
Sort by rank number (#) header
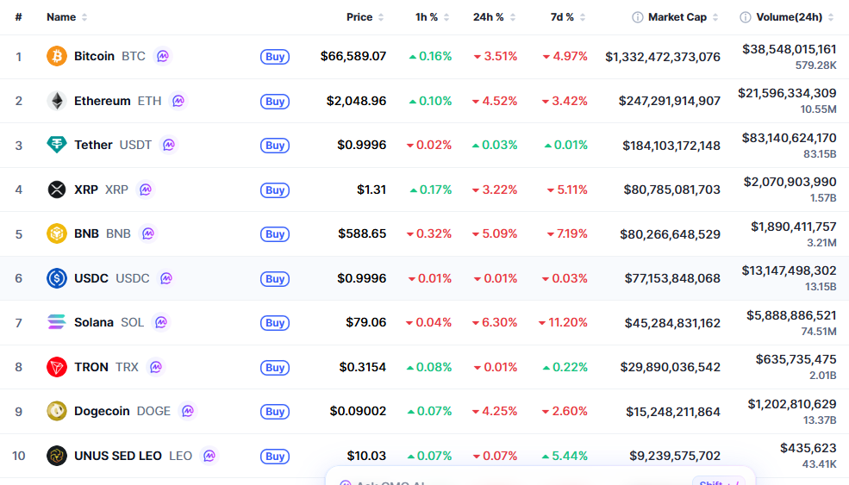pos(18,17)
